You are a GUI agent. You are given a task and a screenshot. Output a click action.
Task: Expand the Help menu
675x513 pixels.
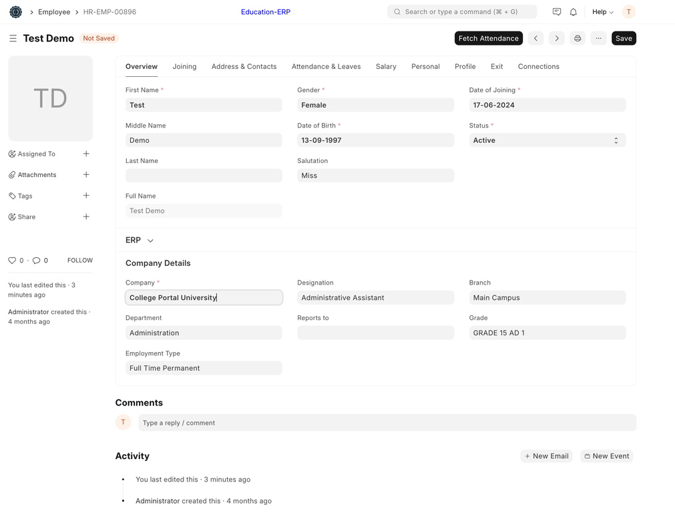[x=602, y=12]
